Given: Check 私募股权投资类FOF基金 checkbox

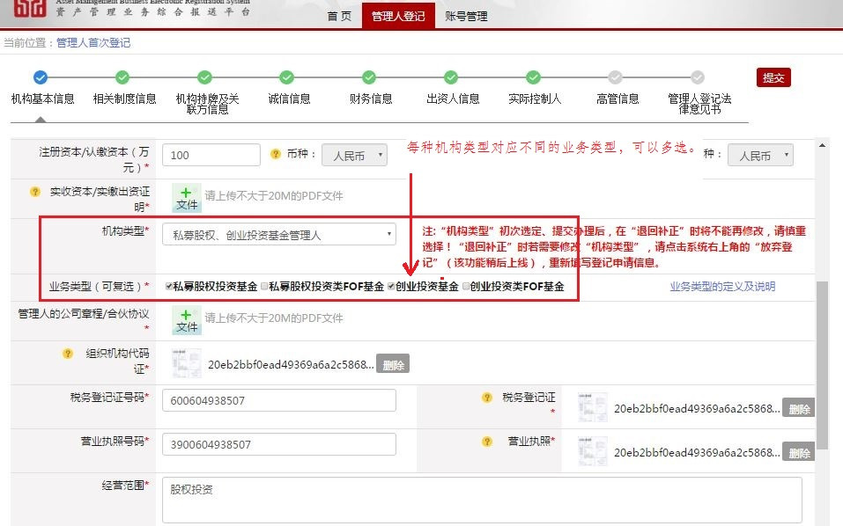Looking at the screenshot, I should pyautogui.click(x=264, y=287).
